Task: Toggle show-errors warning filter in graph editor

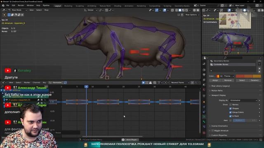Action: 150,83
